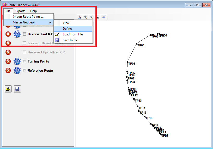Click the Reference Route label
The width and height of the screenshot is (213, 149).
pos(40,70)
